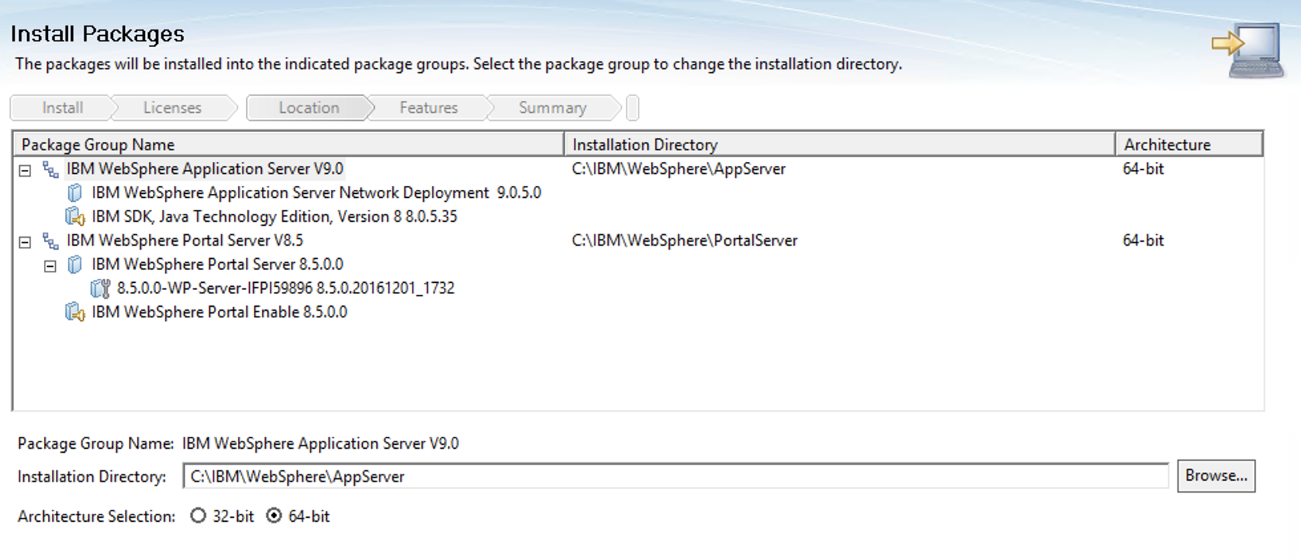Click the Network Deployment 9.0.5.0 package icon
The width and height of the screenshot is (1301, 559).
(74, 193)
